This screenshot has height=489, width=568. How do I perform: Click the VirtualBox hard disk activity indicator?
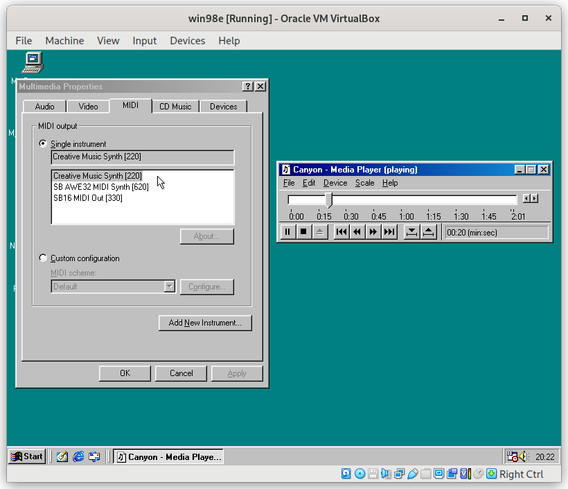346,474
